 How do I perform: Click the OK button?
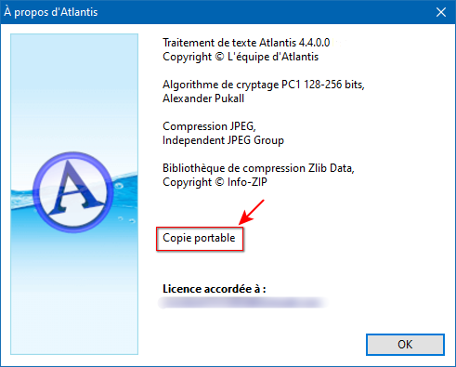[405, 345]
